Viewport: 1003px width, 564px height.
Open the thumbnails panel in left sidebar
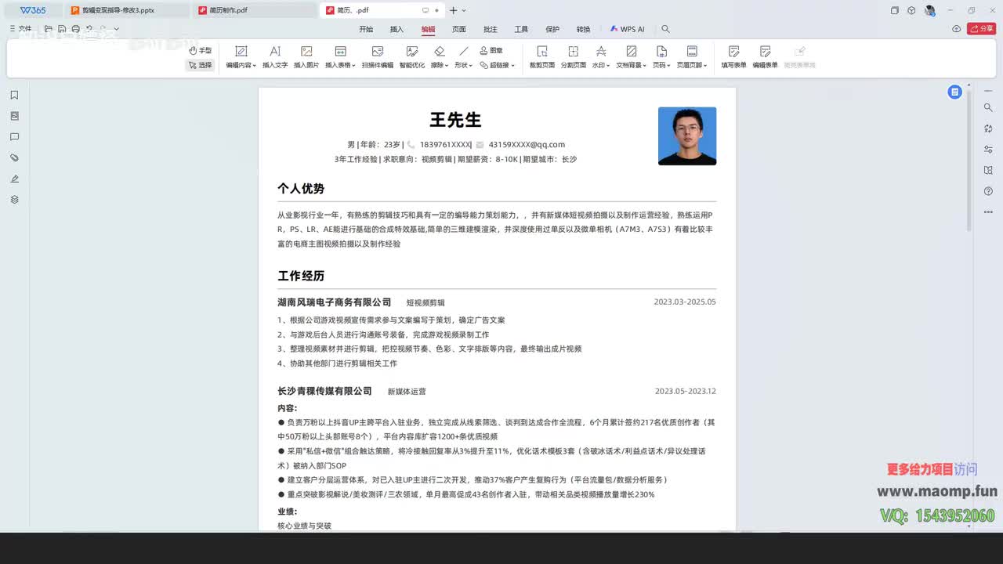click(14, 116)
